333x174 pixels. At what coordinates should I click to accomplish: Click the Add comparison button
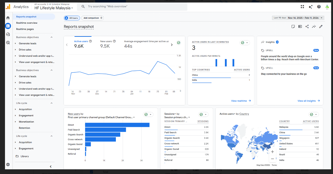[x=93, y=18]
